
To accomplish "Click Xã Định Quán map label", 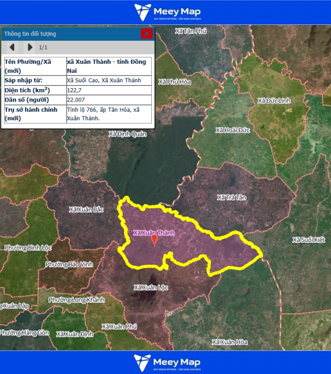I will 127,134.
